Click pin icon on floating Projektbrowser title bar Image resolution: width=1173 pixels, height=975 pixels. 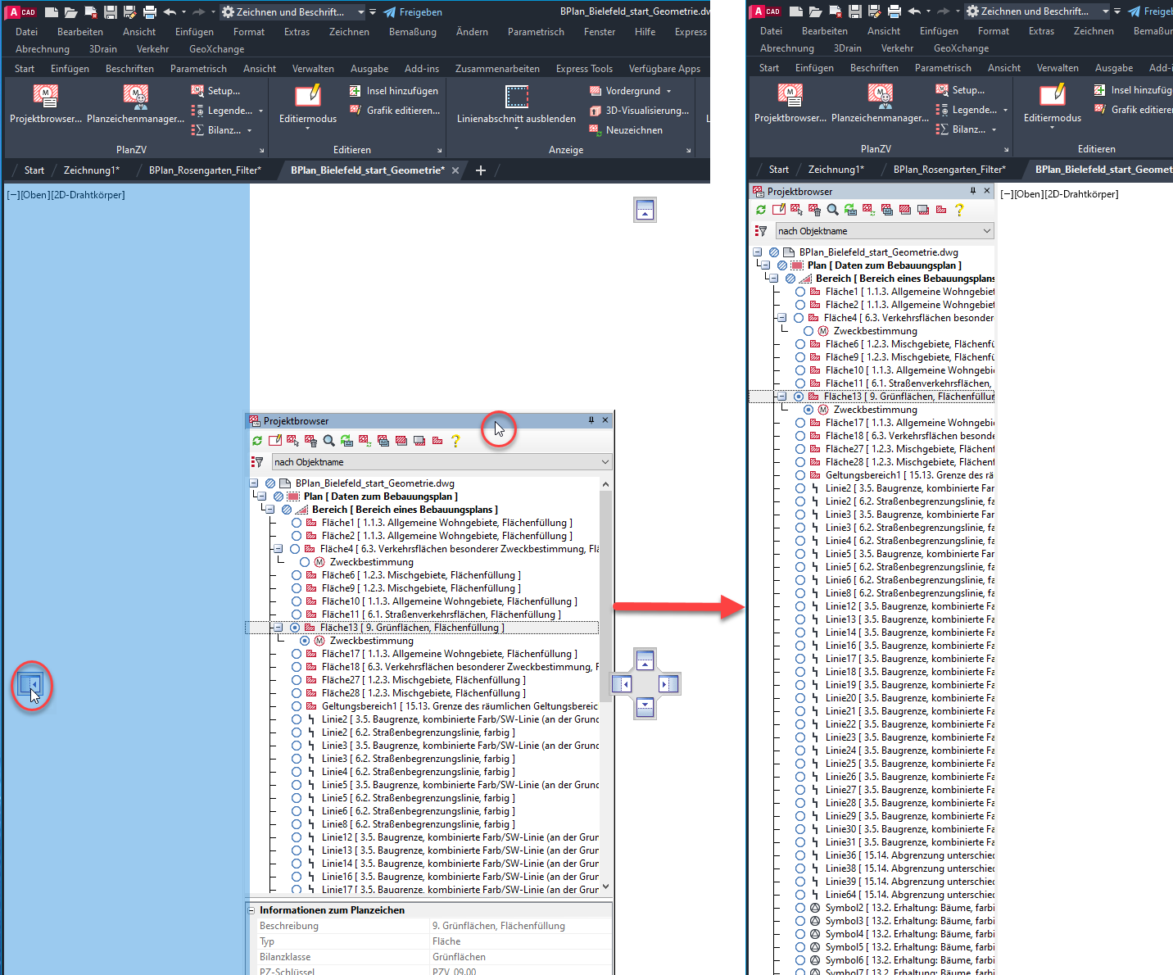point(591,420)
